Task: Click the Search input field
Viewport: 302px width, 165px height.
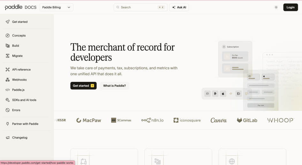Action: 140,7
